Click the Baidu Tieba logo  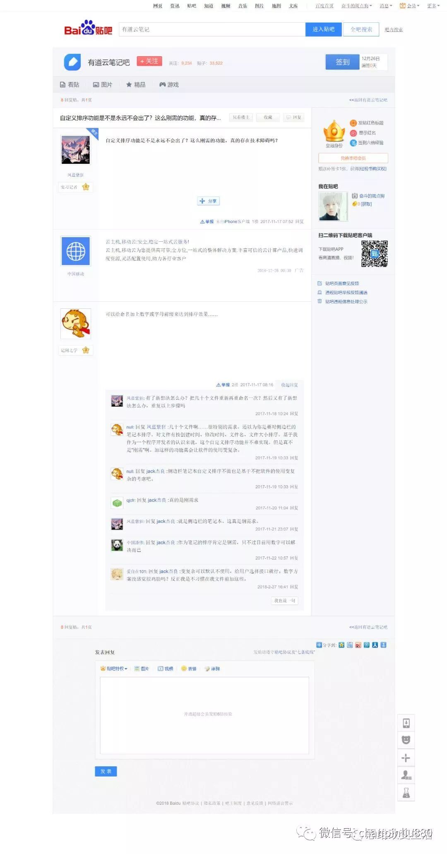[88, 28]
